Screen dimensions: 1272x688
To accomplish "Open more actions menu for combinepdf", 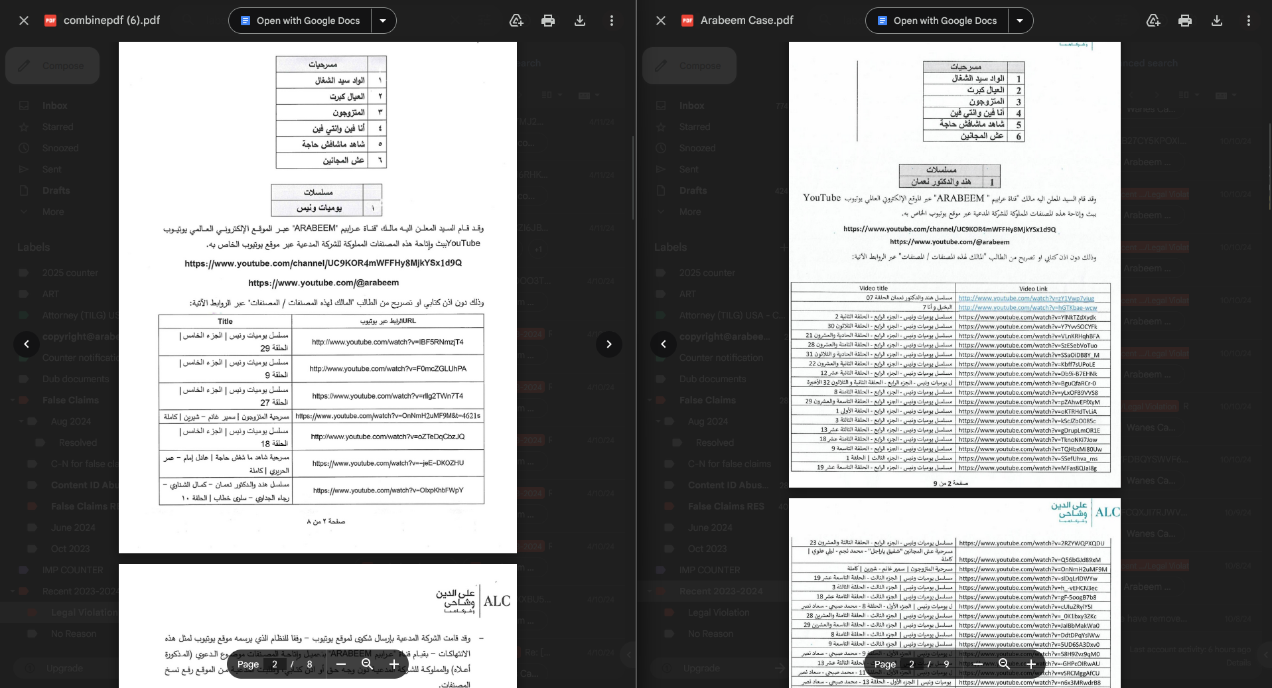I will (612, 21).
